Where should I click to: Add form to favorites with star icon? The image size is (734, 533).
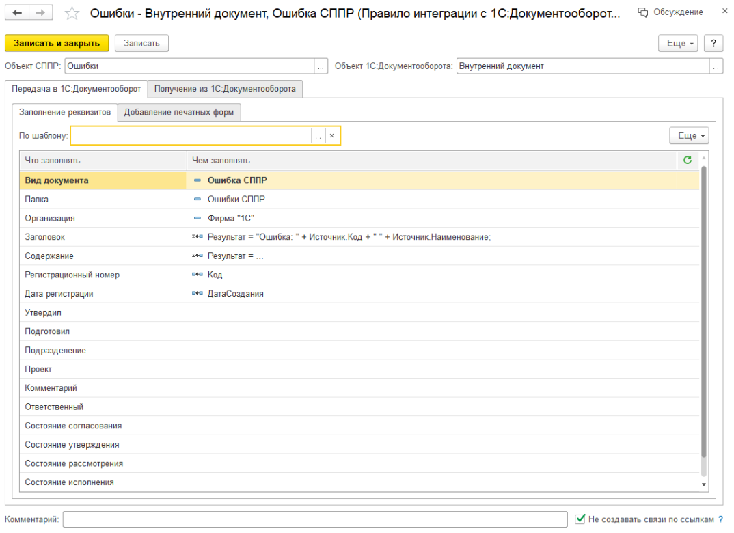coord(72,13)
